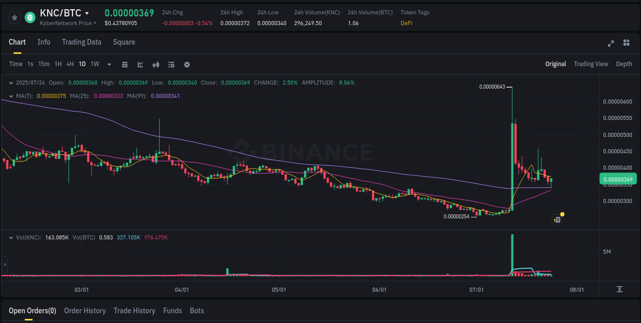Collapse the Vol indicator row chevron
The height and width of the screenshot is (323, 641).
(11, 237)
